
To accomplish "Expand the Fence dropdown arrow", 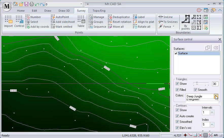I will [173, 26].
